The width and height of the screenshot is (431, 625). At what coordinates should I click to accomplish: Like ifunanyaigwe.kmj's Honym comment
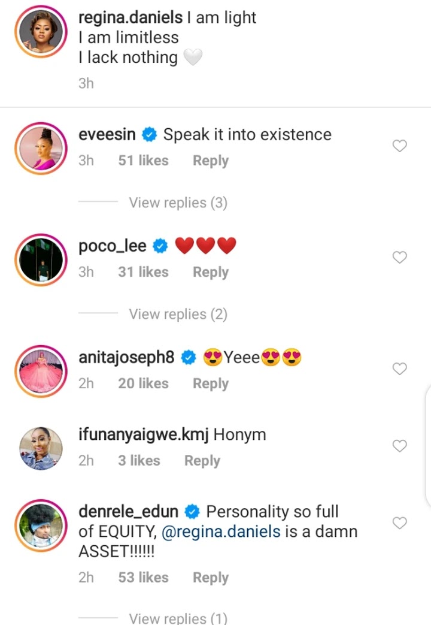[399, 446]
